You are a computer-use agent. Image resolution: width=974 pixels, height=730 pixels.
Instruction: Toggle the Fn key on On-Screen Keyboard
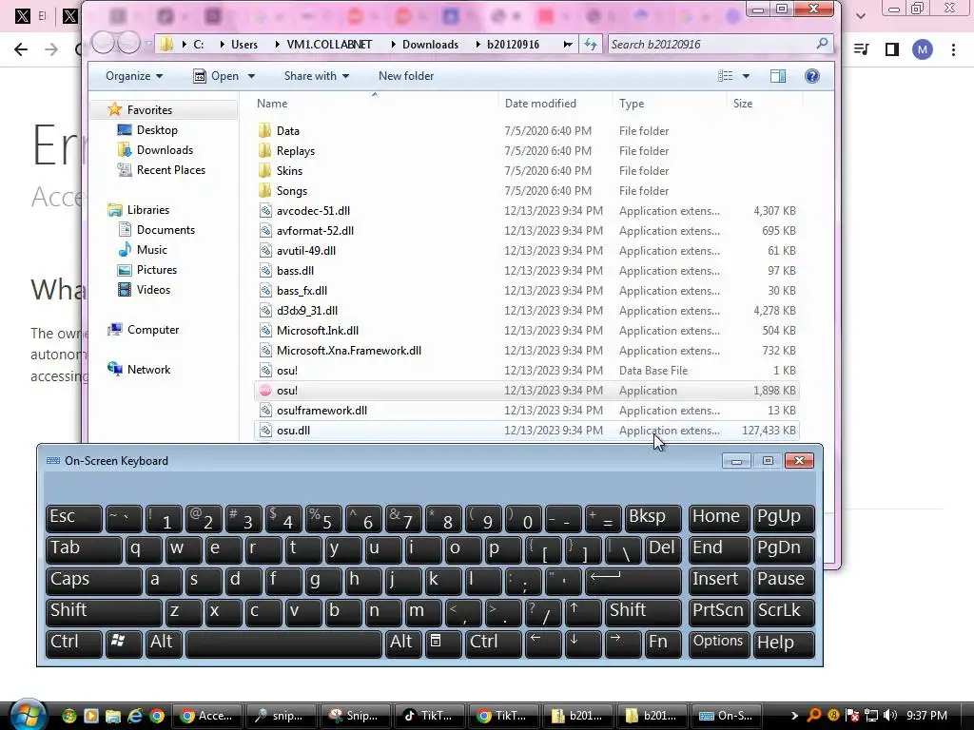[x=662, y=644]
